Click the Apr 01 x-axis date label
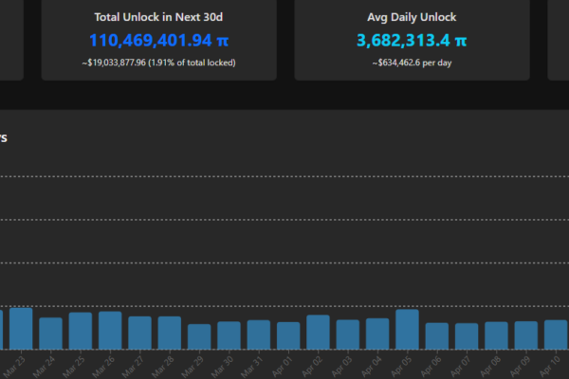The width and height of the screenshot is (569, 379). tap(284, 367)
